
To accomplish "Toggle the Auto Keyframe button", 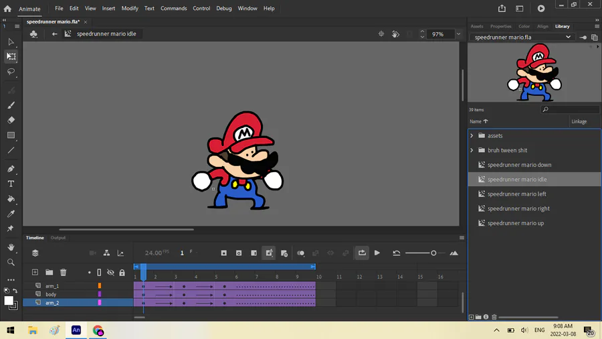I will (269, 253).
